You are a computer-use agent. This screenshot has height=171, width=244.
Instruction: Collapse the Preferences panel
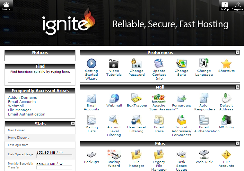(x=238, y=52)
